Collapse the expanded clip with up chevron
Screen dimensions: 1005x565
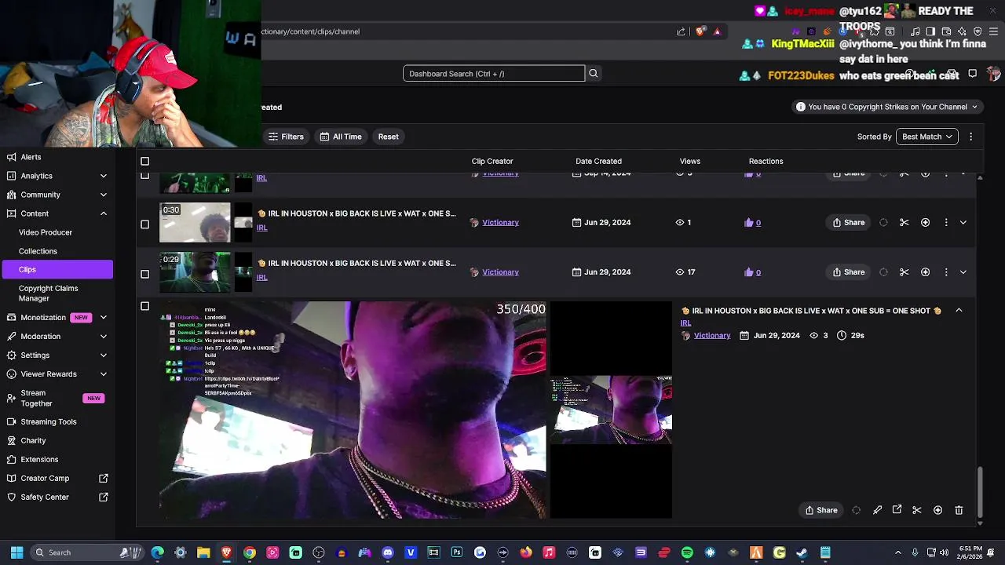pyautogui.click(x=959, y=311)
